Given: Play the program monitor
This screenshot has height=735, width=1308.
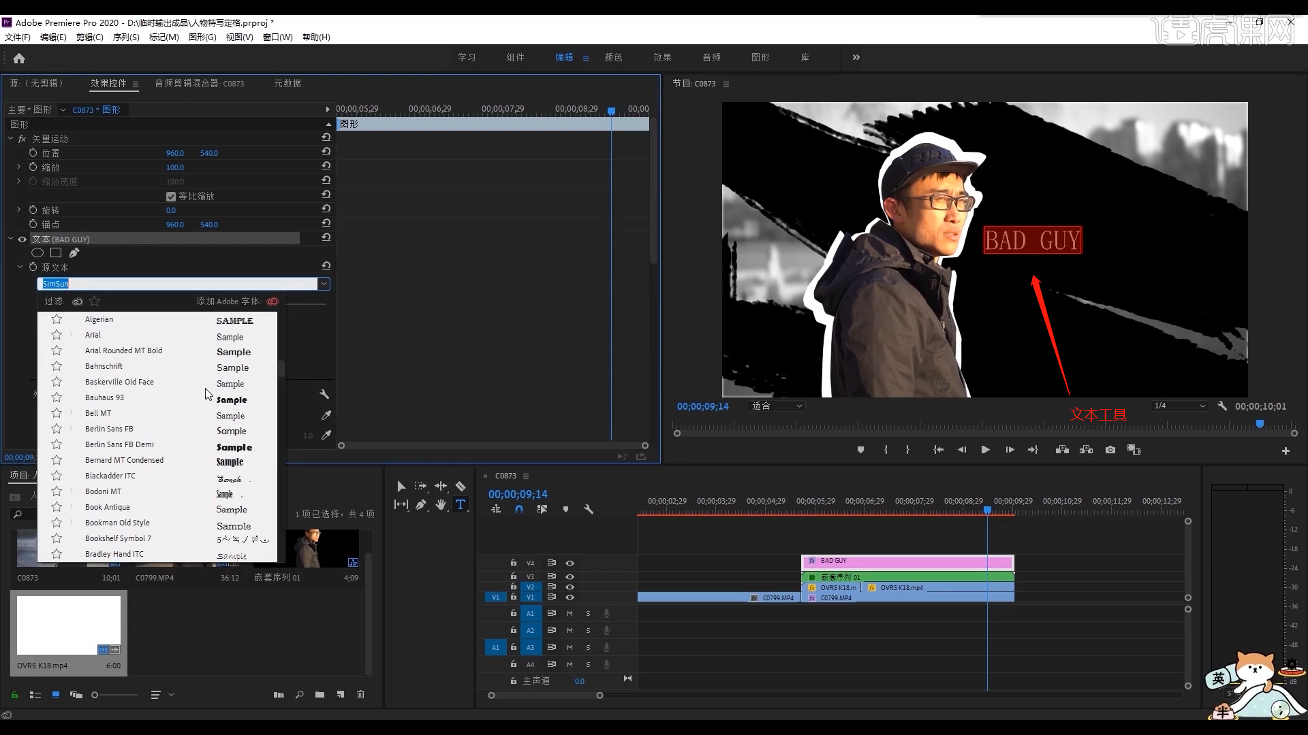Looking at the screenshot, I should [x=985, y=450].
